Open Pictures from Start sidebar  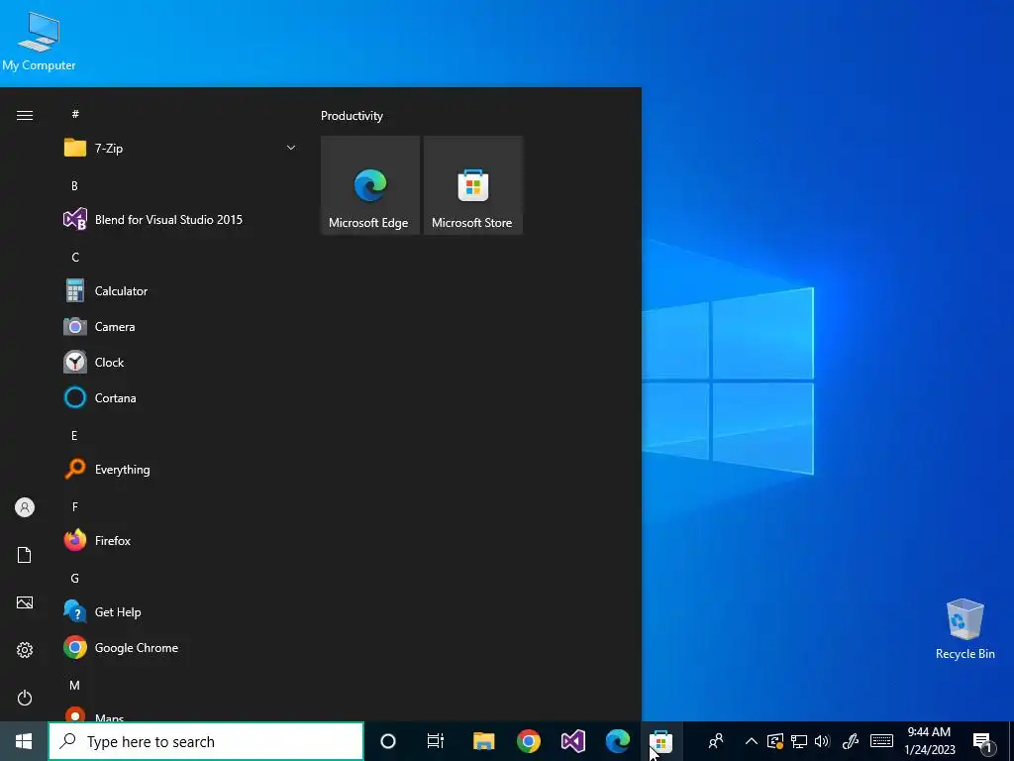[x=25, y=602]
